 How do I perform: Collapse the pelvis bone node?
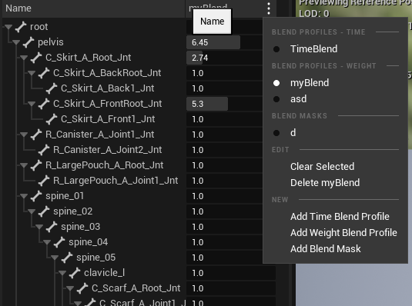[x=16, y=42]
